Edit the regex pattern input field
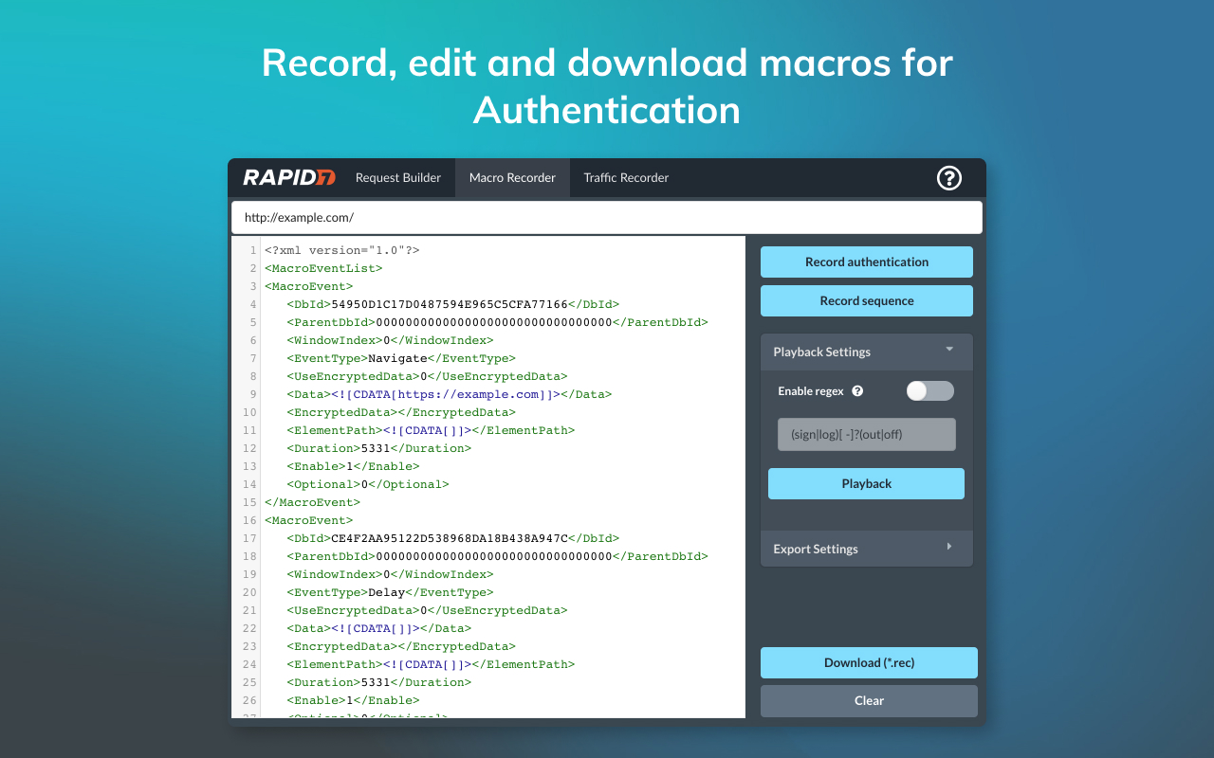The image size is (1214, 758). (866, 434)
